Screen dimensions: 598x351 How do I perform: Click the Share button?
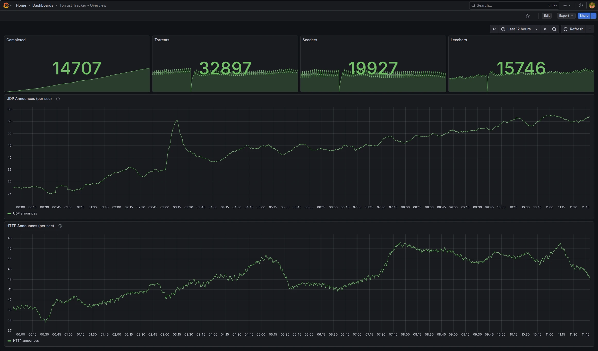(x=584, y=15)
